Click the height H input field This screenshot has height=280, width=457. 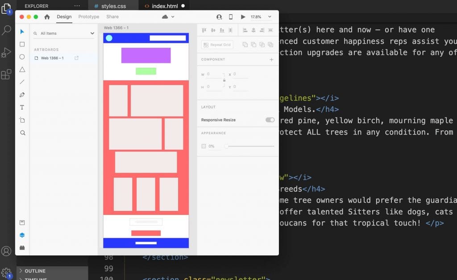214,87
